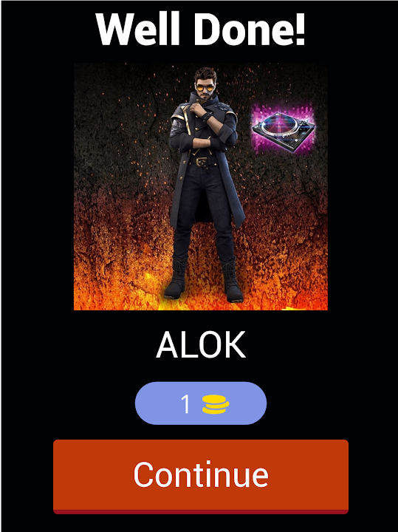
Task: Click the gold shoulder trim on coat
Action: 179,117
